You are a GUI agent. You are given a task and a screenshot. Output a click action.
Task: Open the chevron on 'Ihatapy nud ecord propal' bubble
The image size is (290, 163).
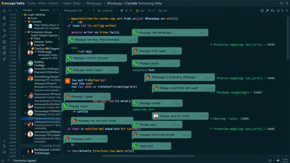click(188, 135)
